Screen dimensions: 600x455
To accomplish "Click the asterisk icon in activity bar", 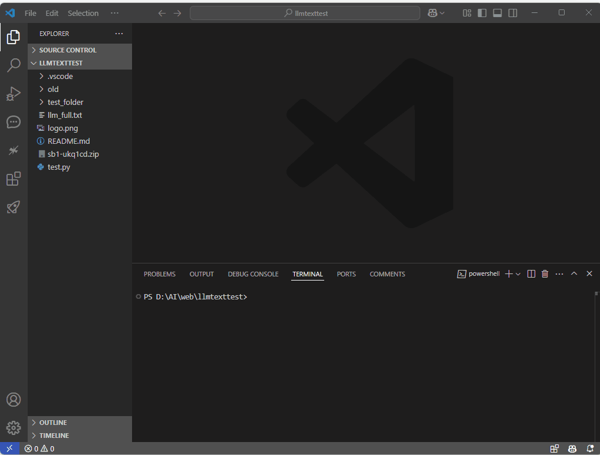I will point(14,150).
